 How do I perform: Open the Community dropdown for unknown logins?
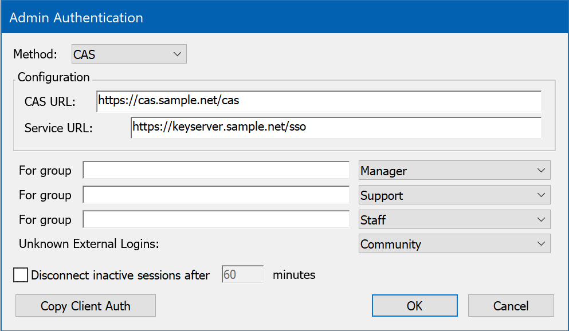pyautogui.click(x=454, y=244)
